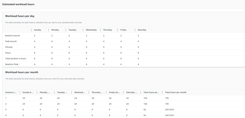Click the 730 monthly total for instance 1

[167, 98]
